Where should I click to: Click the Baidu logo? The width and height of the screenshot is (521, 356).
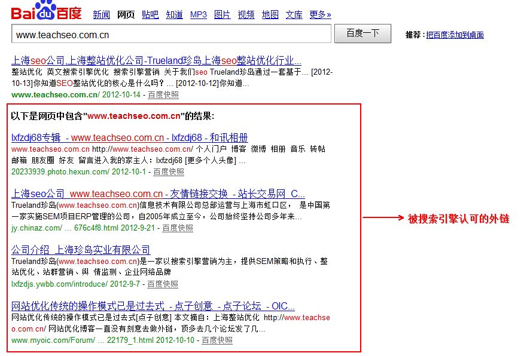pos(47,10)
